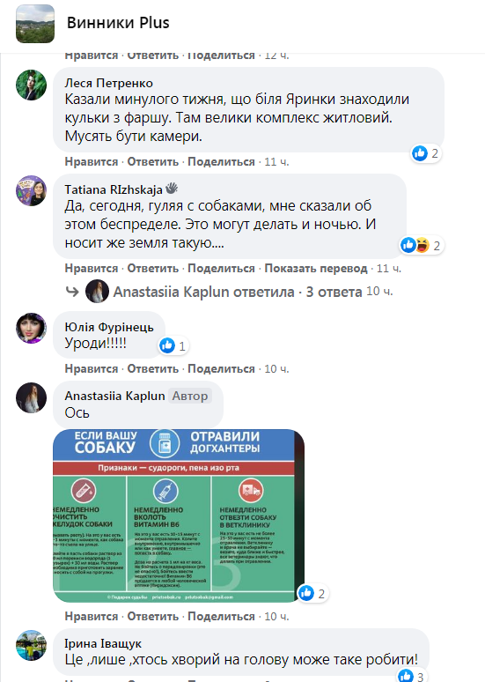485x682 pixels.
Task: Expand Anastasiia Kaplun's 3 replies thread
Action: pos(238,292)
